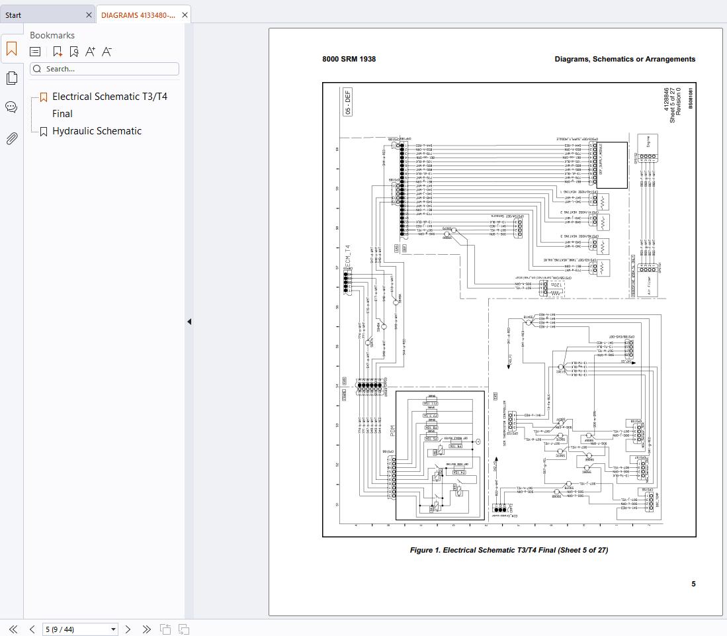The width and height of the screenshot is (727, 636).
Task: Find current bookmark icon
Action: click(73, 52)
